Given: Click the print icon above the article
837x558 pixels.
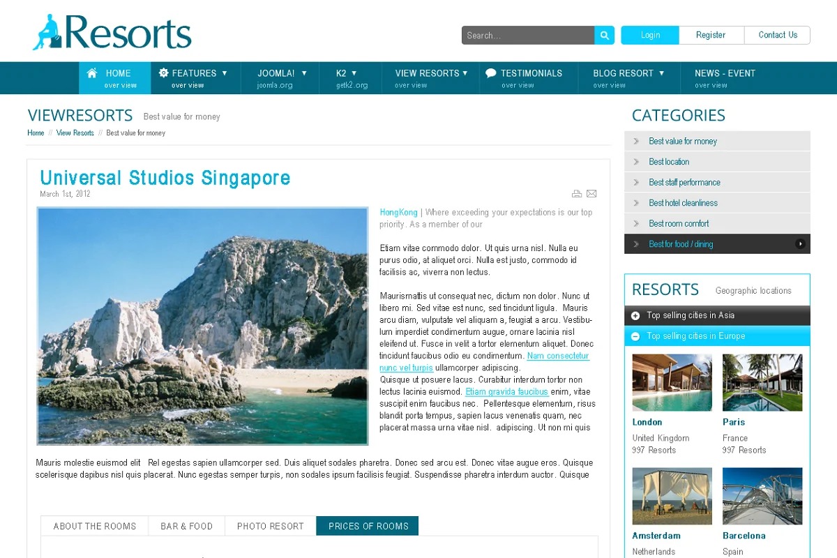Looking at the screenshot, I should [576, 194].
